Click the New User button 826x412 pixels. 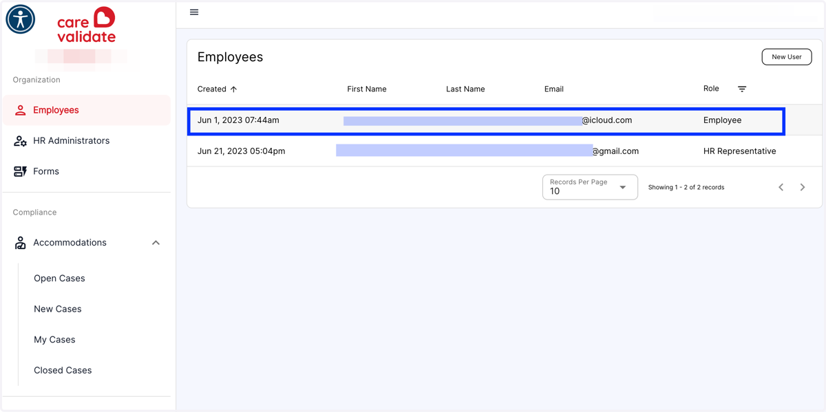787,57
